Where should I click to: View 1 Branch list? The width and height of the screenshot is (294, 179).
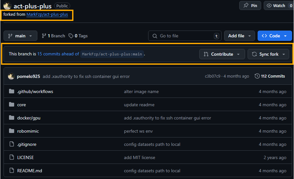click(x=53, y=36)
